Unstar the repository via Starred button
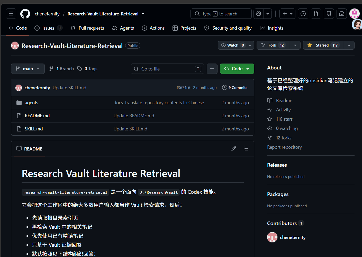 [x=323, y=45]
